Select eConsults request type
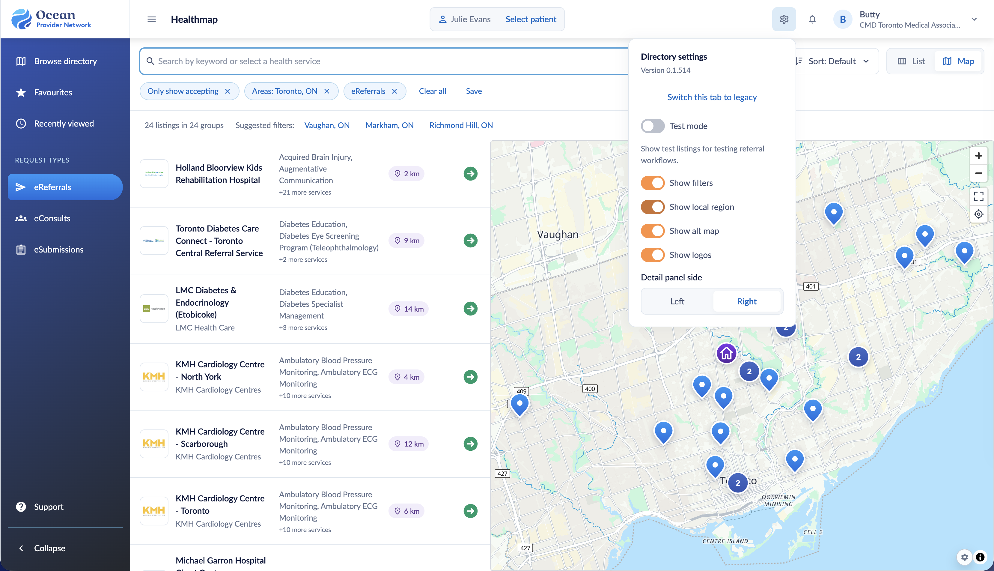994x571 pixels. point(65,218)
